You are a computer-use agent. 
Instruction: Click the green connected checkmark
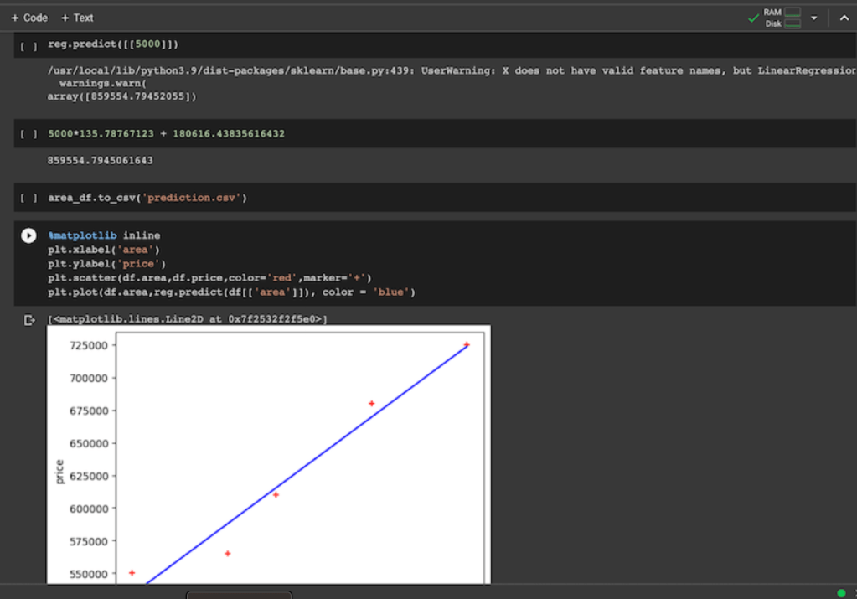[x=754, y=18]
